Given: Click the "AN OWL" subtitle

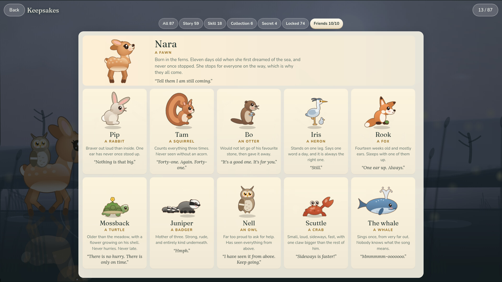Looking at the screenshot, I should (249, 230).
